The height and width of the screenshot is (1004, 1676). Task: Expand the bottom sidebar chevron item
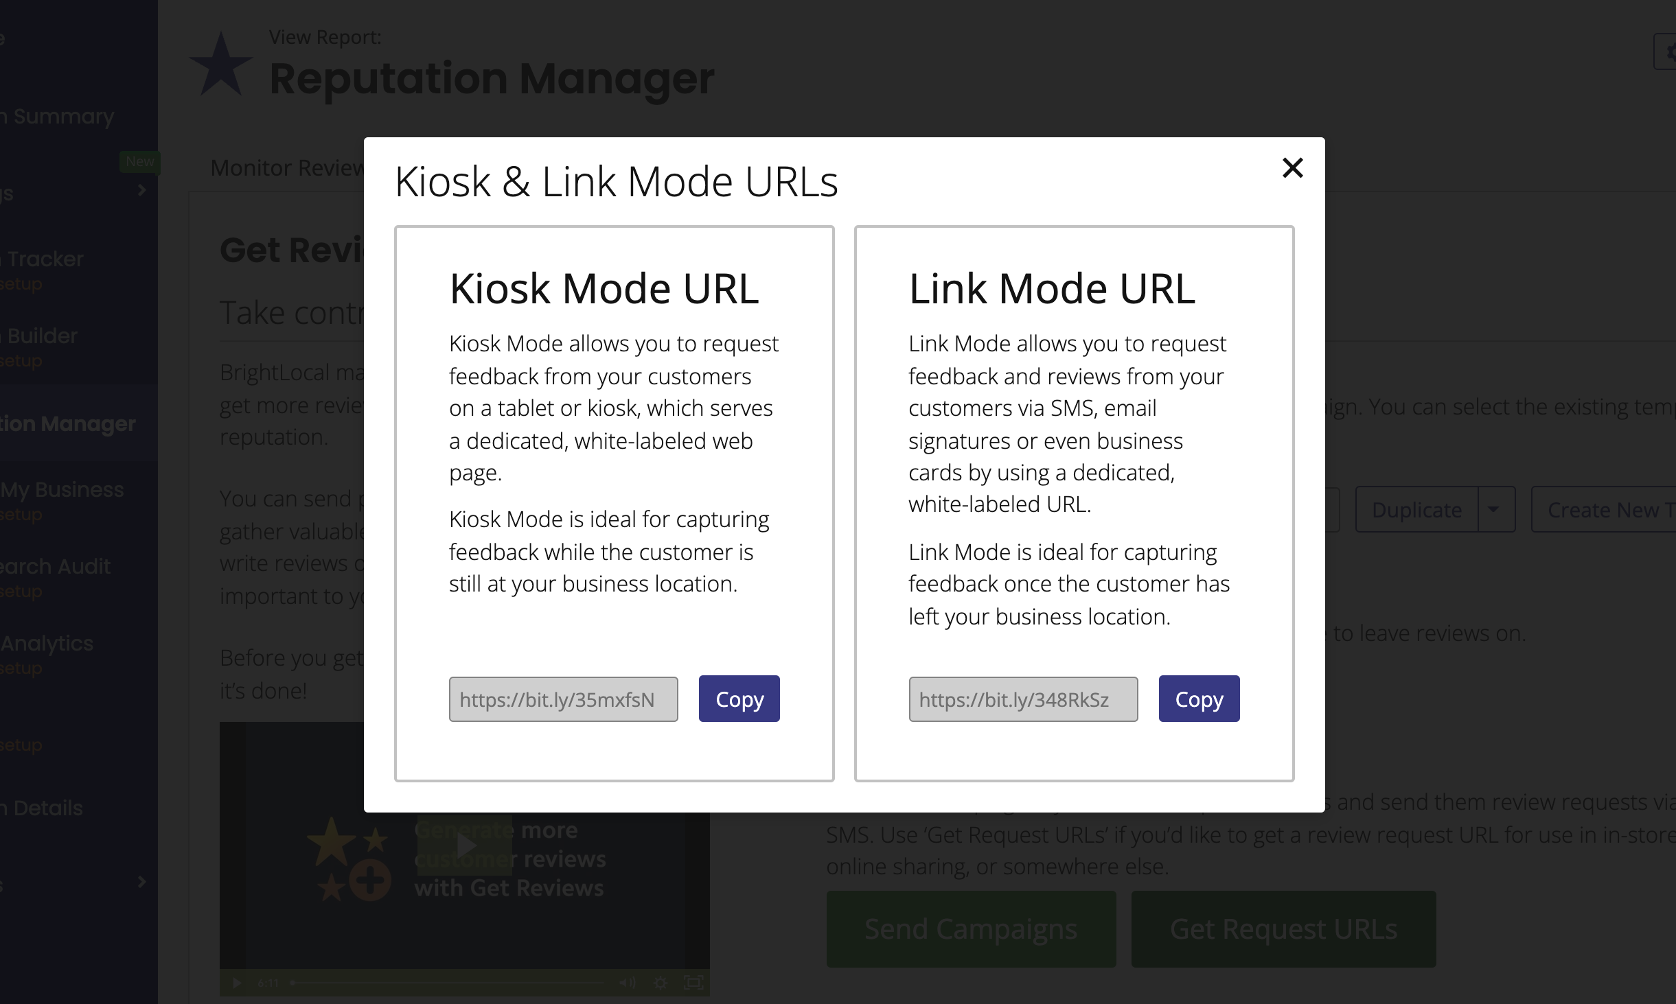pyautogui.click(x=141, y=882)
